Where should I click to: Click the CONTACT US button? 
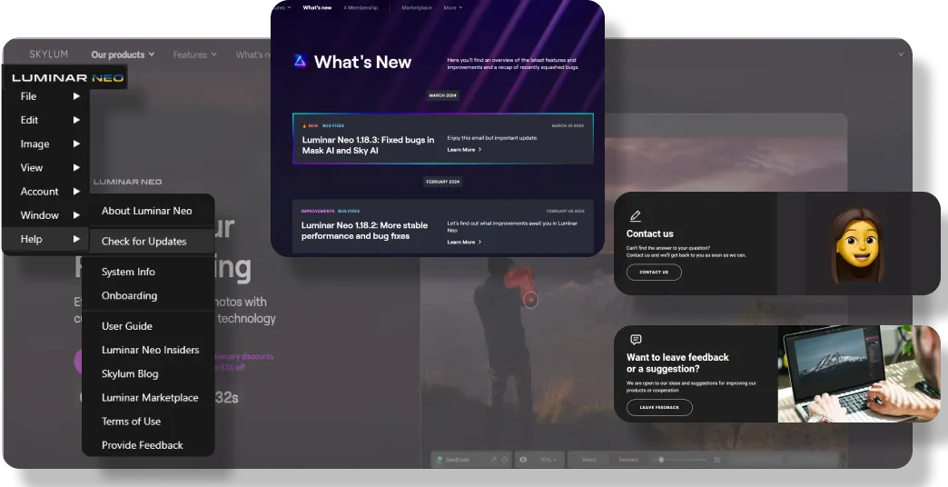click(654, 273)
